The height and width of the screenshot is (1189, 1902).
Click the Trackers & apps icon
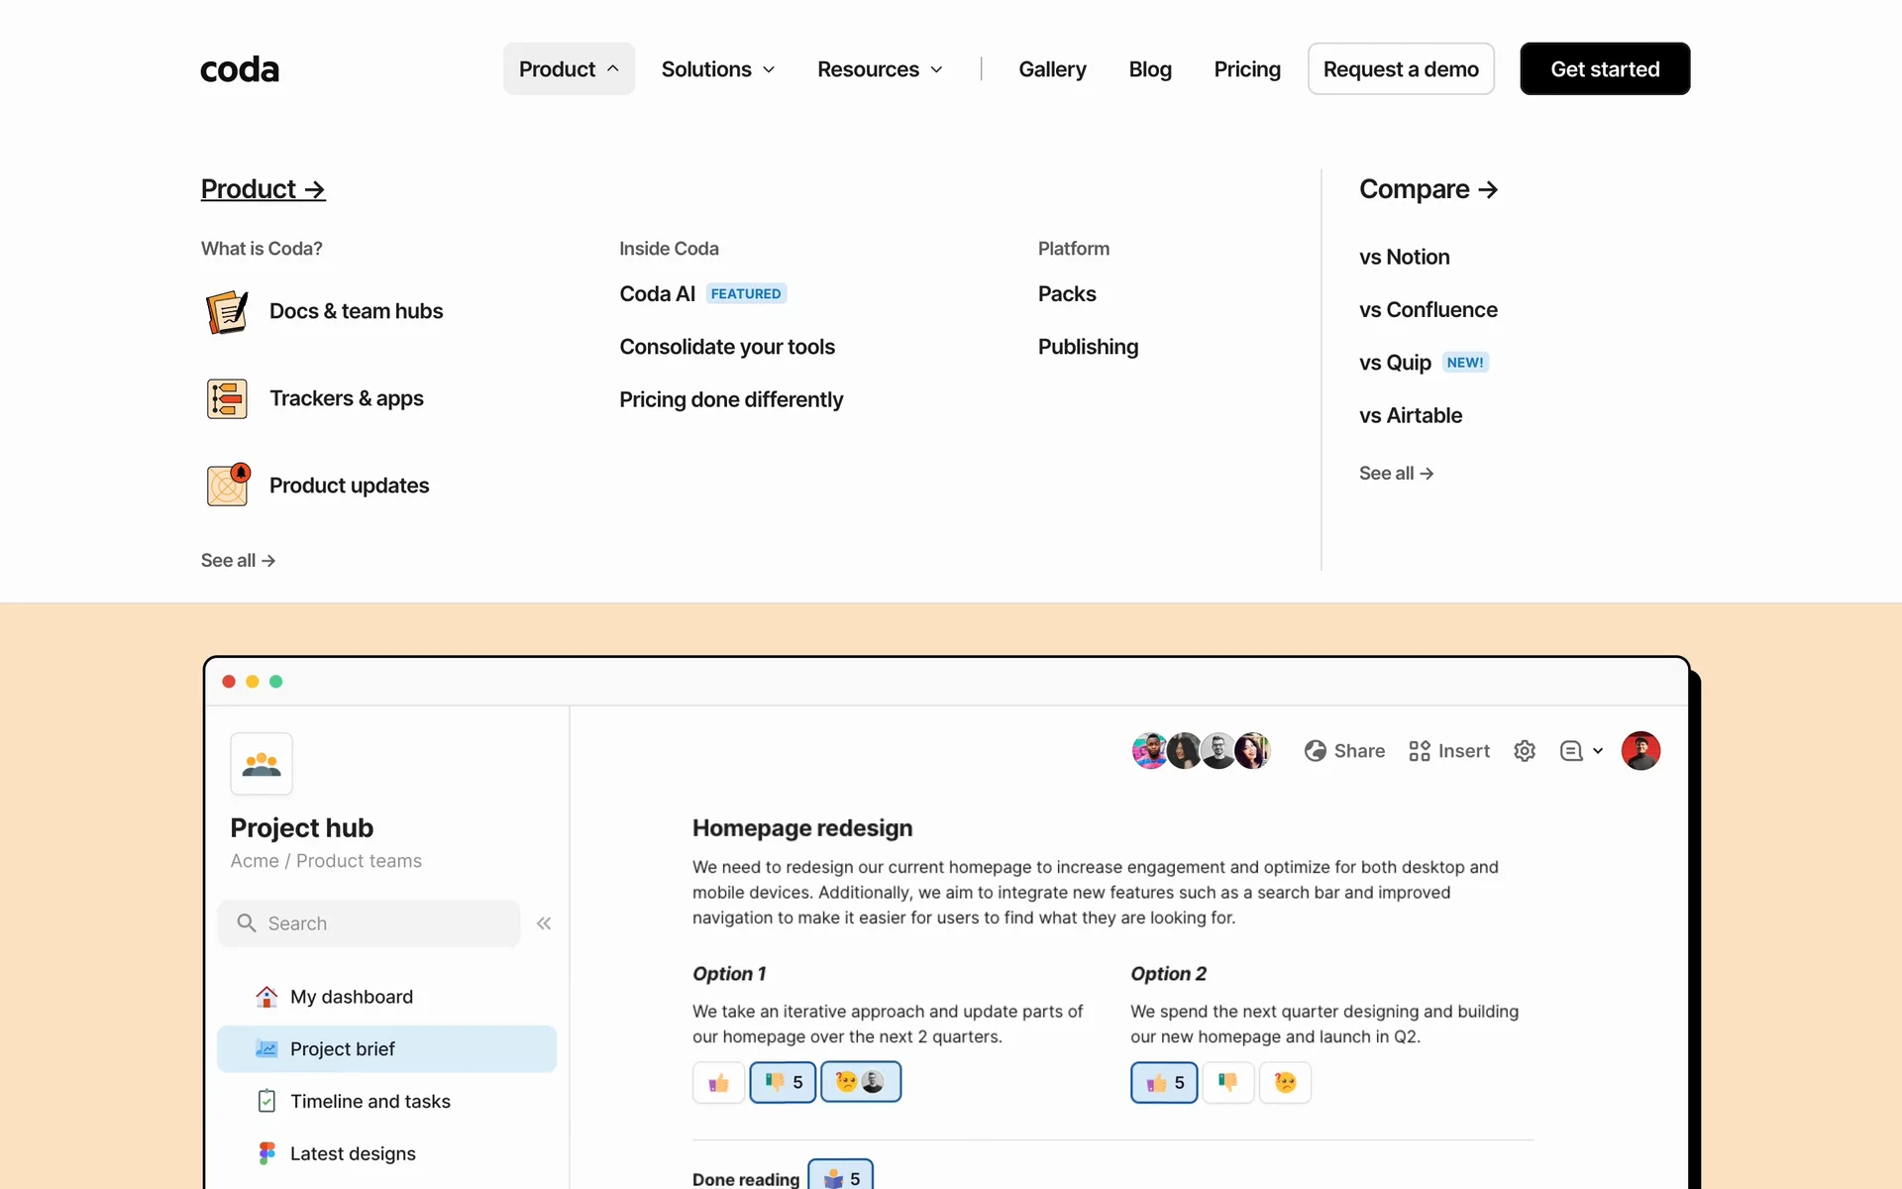point(227,398)
